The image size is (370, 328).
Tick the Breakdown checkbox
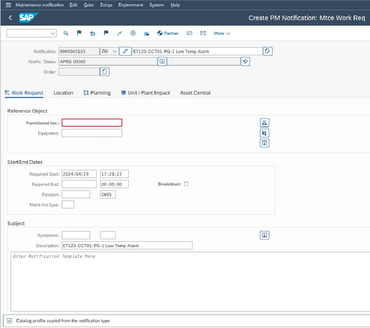(186, 184)
